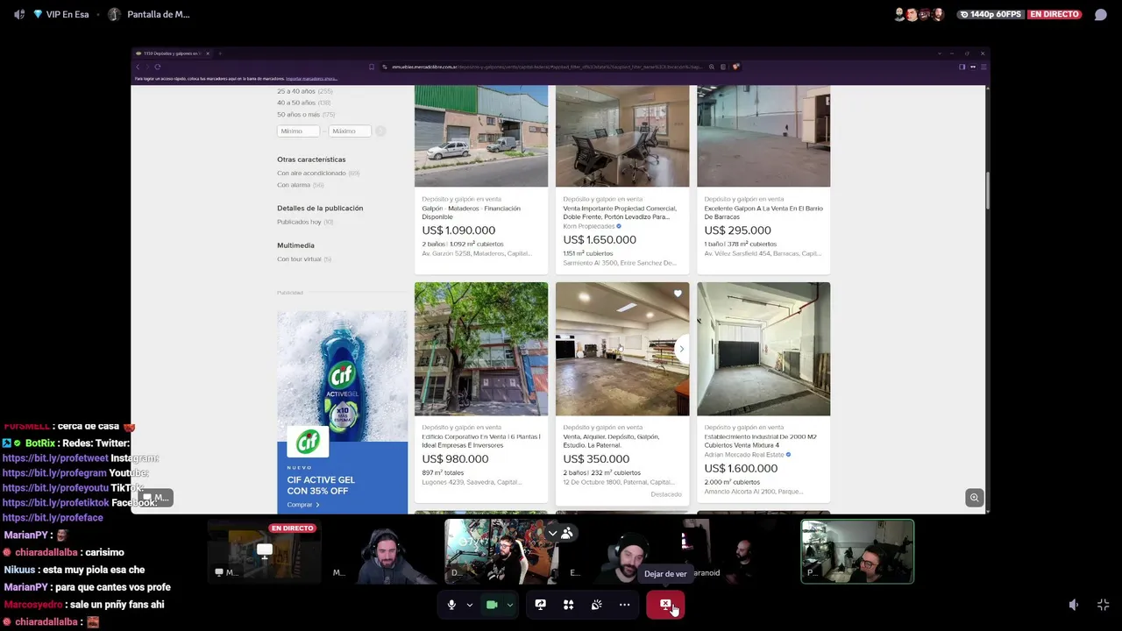Open the US$ 1.650.000 listing photo
The height and width of the screenshot is (631, 1122).
pos(622,136)
